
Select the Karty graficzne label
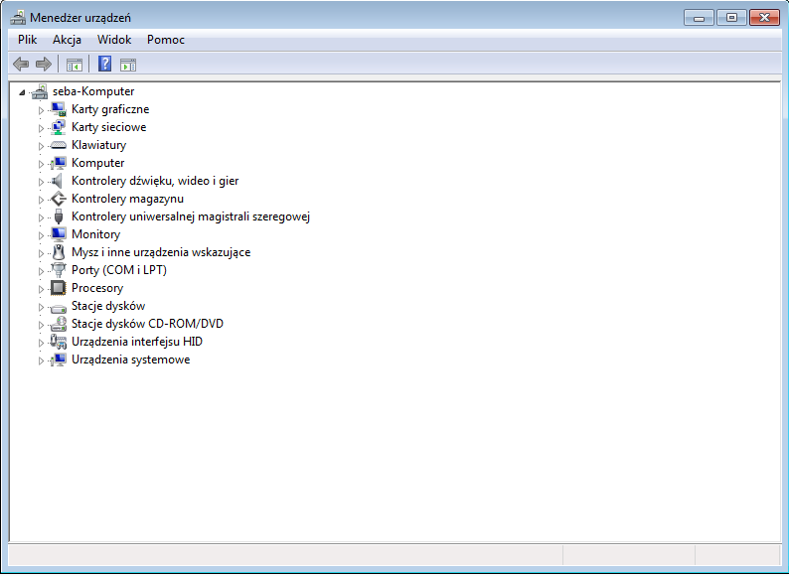click(x=110, y=109)
